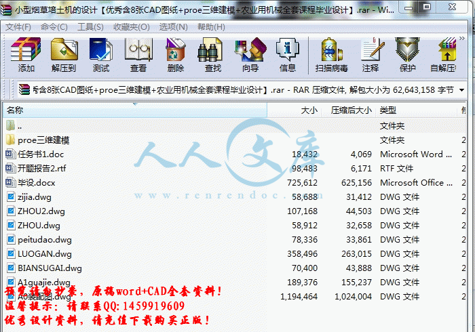Image resolution: width=475 pixels, height=332 pixels.
Task: Click the size value 1,194,464
Action: click(x=299, y=296)
